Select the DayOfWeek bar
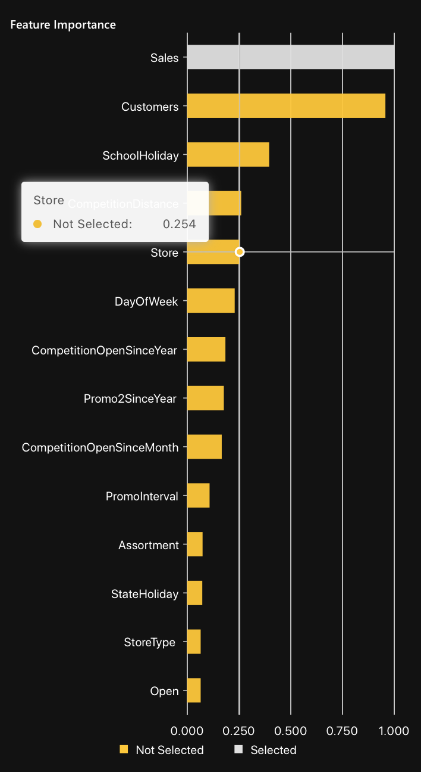The image size is (421, 772). 211,301
